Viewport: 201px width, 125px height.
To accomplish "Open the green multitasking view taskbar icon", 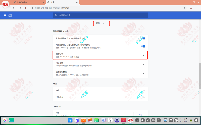I will point(11,120).
